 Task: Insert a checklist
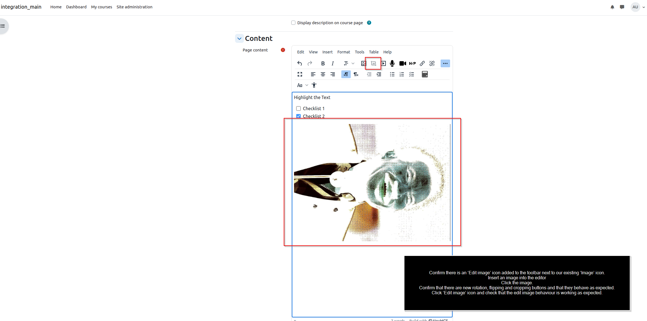click(x=412, y=74)
